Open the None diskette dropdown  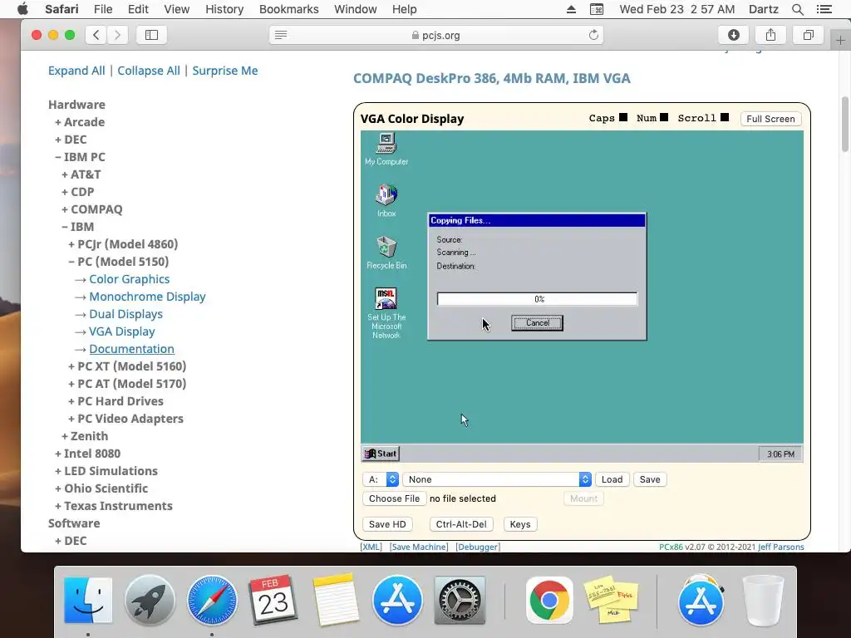497,479
